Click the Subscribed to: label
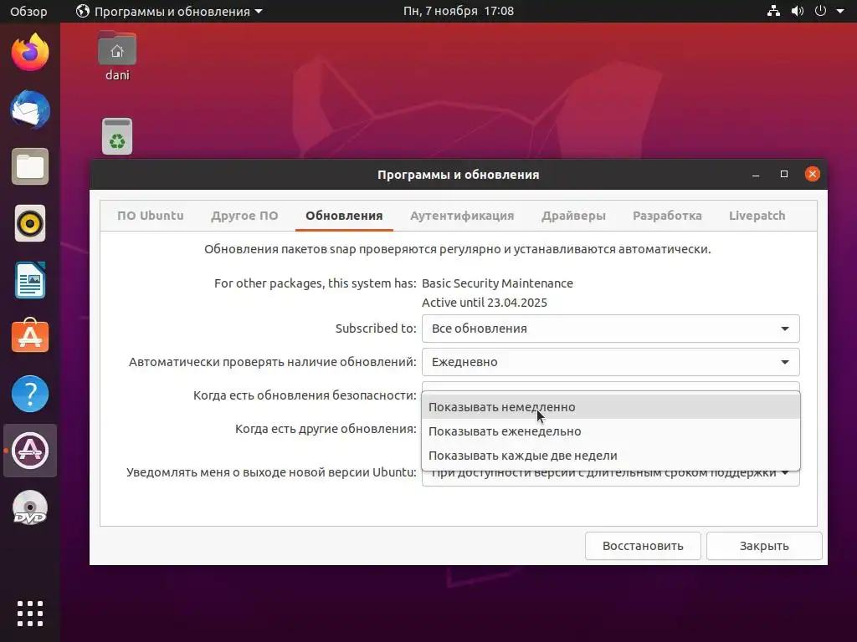 pos(376,329)
